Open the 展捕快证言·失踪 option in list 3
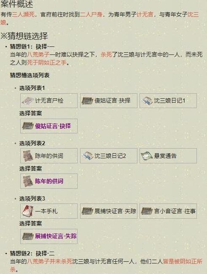This screenshot has width=207, height=274. tap(109, 211)
